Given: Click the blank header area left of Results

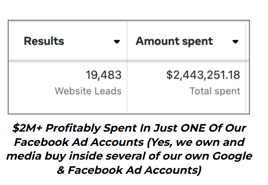Looking at the screenshot, I should click(x=15, y=41).
